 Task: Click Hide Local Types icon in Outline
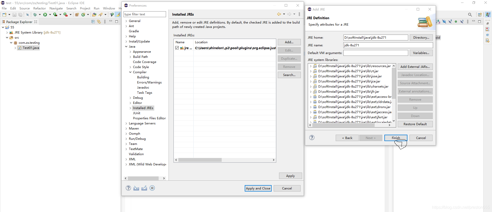462,22
